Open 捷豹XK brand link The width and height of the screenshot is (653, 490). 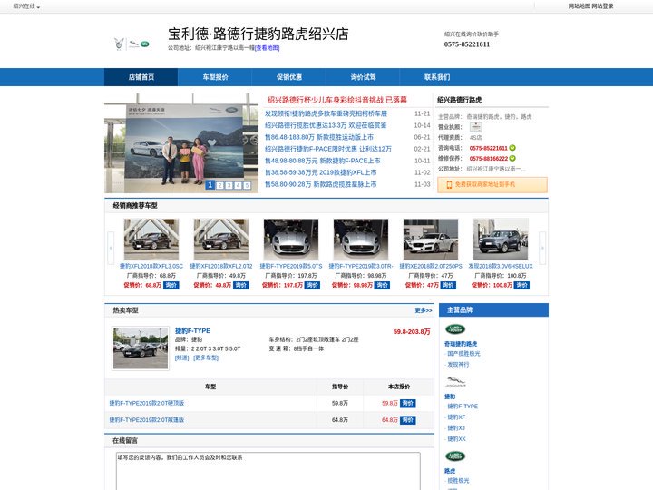pyautogui.click(x=456, y=439)
